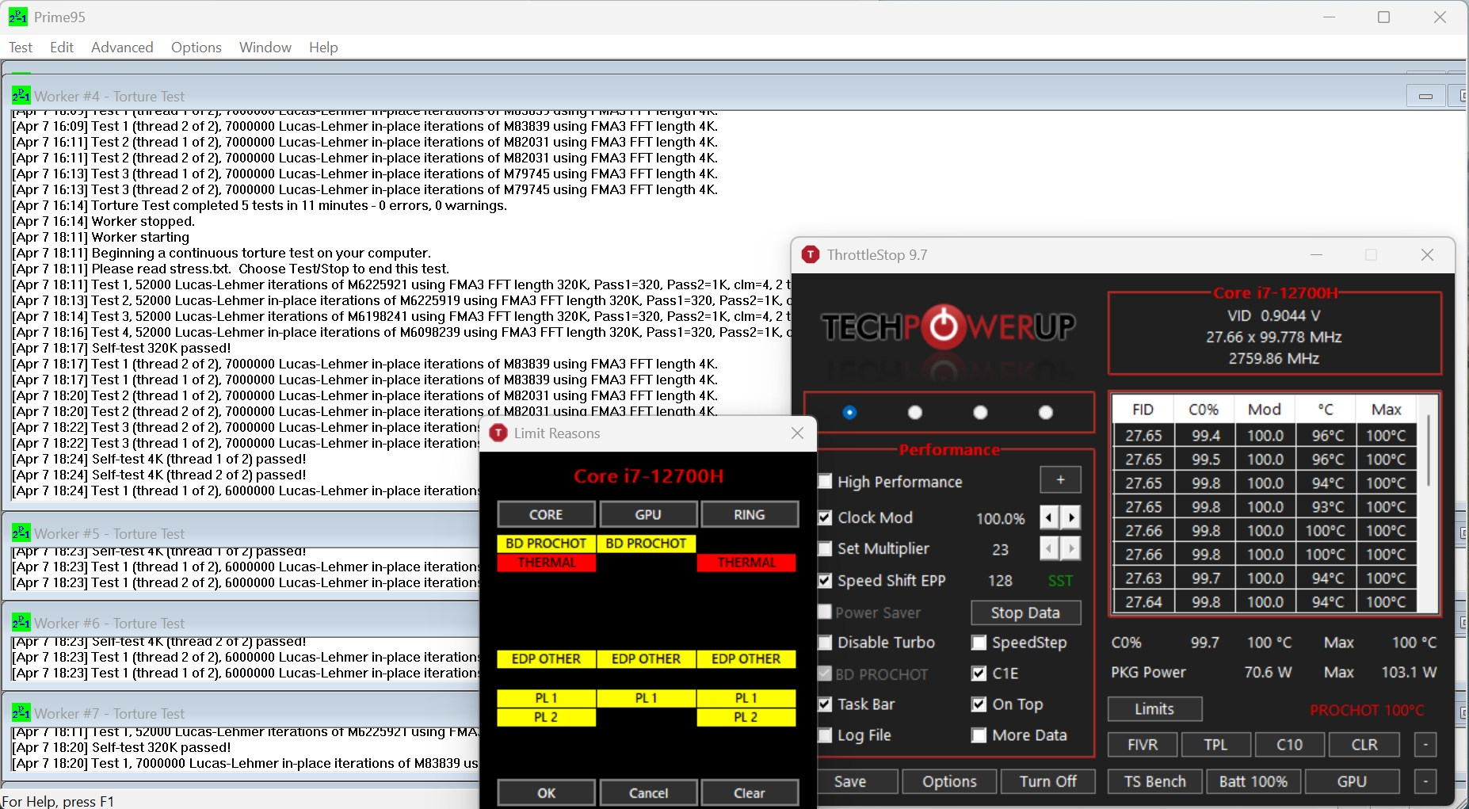Click the minus button next to CLR

pos(1425,745)
